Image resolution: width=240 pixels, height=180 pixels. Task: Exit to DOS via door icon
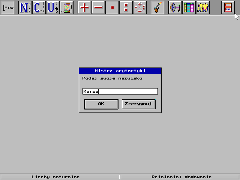(x=228, y=7)
